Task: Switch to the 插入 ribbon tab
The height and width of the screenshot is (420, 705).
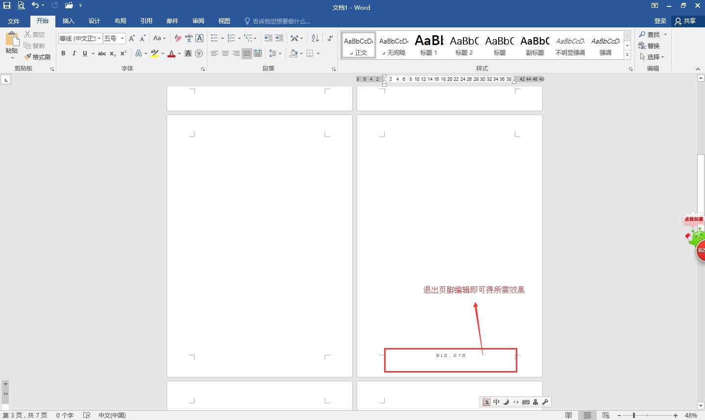Action: tap(68, 21)
